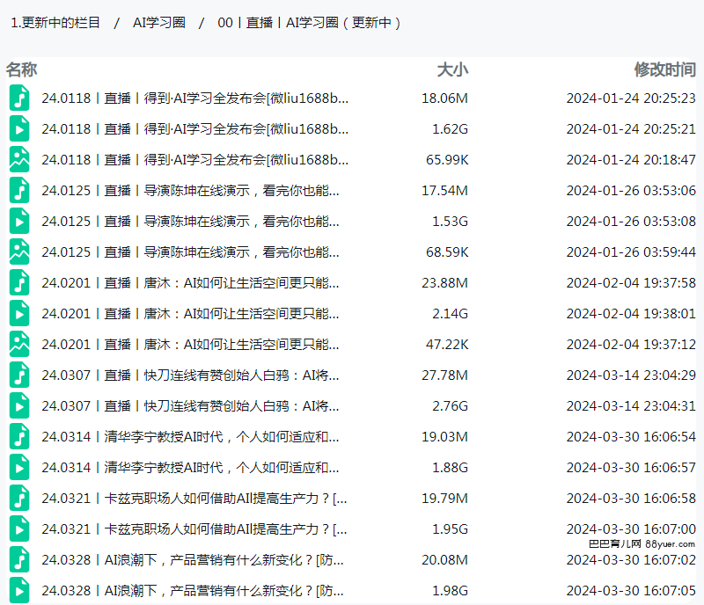Click the timestamp 2024-03-30 16:06:54
Viewport: 704px width, 605px height.
tap(631, 437)
